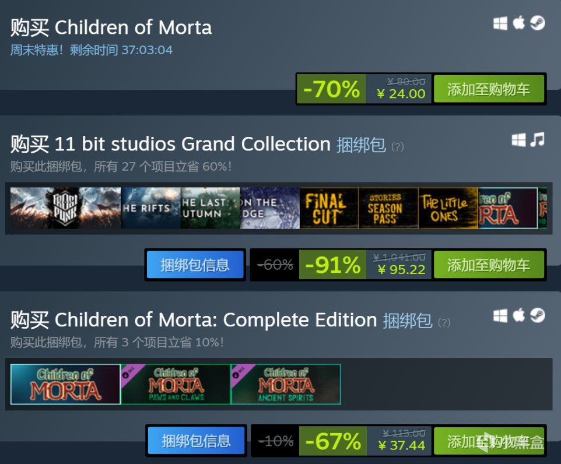Open 捆绑包信息 for Complete Edition bundle
This screenshot has width=561, height=464.
point(195,441)
